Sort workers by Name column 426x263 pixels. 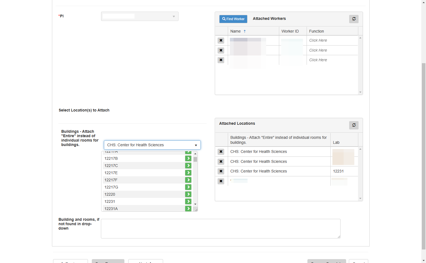[x=253, y=31]
